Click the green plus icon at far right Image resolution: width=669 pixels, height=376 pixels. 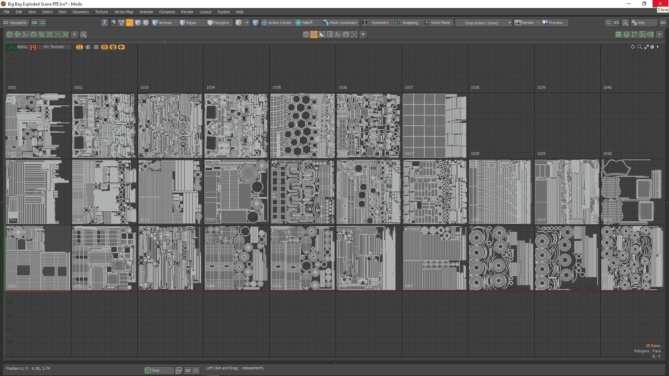(660, 34)
